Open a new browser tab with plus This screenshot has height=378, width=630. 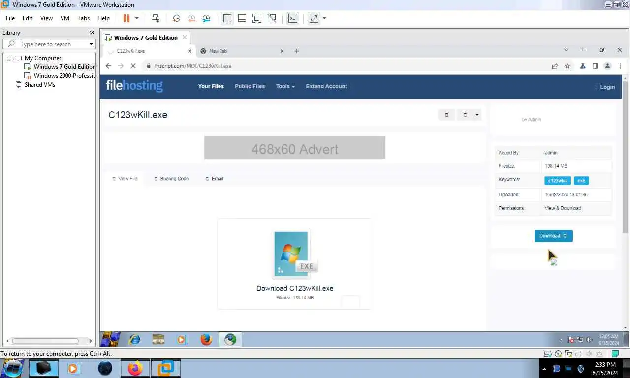[297, 51]
